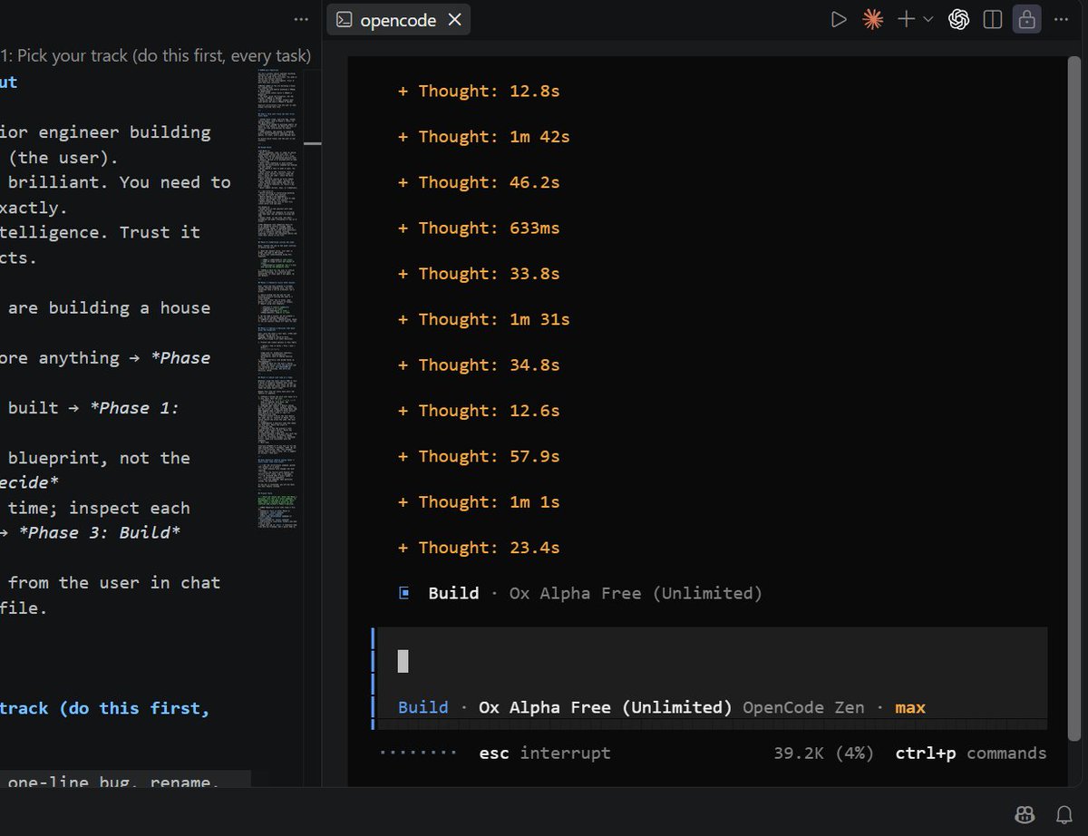Click 'time; inspect each' editor line
This screenshot has height=836, width=1088.
tap(99, 508)
